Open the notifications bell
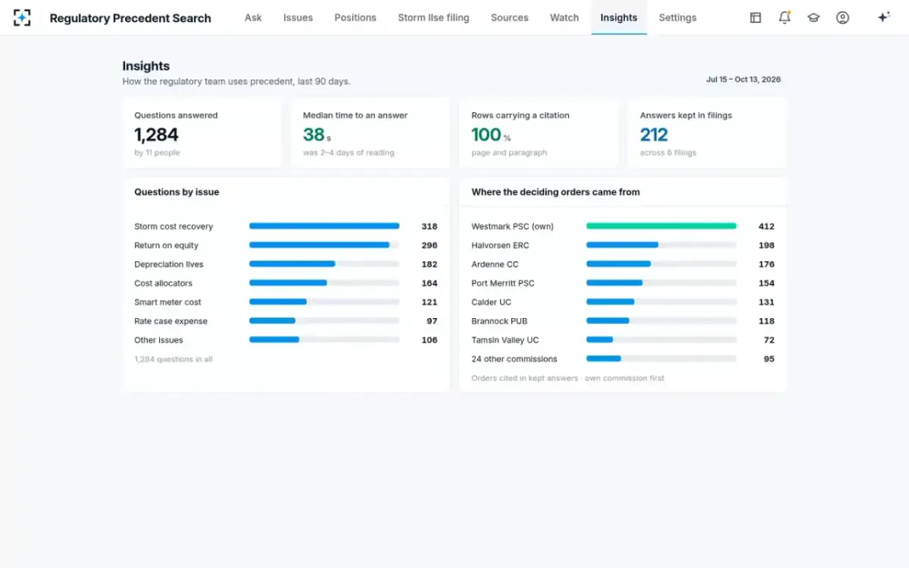Image resolution: width=909 pixels, height=568 pixels. 785,17
